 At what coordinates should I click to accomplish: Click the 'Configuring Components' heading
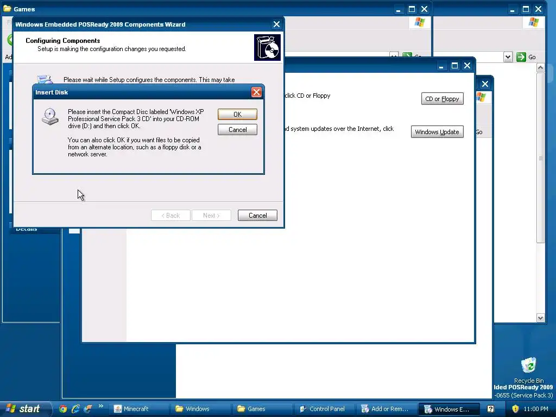[63, 40]
